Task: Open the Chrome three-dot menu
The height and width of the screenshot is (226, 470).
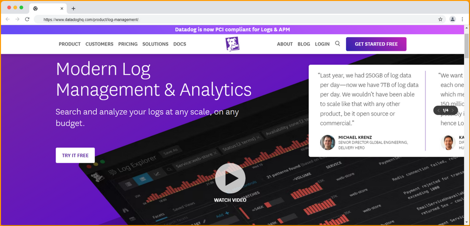Action: click(x=462, y=19)
